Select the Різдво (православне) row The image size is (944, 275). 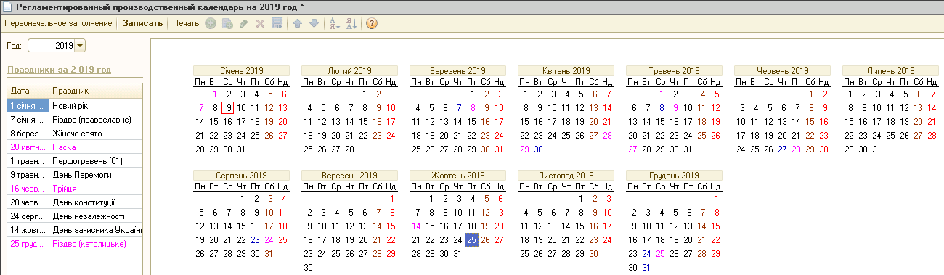click(75, 120)
